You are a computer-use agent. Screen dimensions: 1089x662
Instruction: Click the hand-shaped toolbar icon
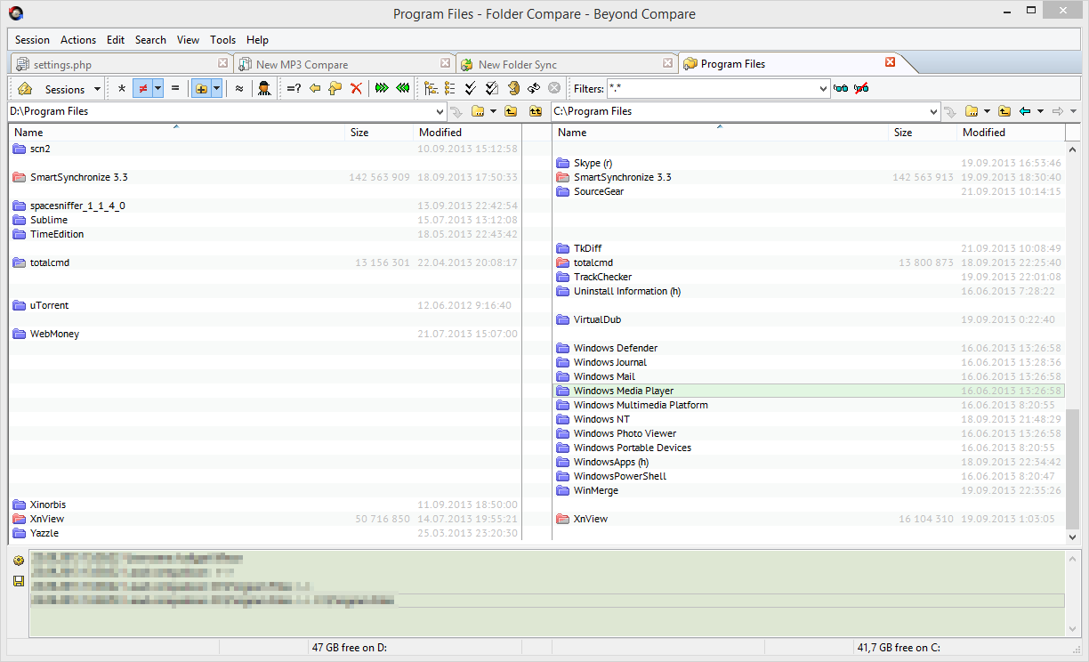tap(513, 89)
